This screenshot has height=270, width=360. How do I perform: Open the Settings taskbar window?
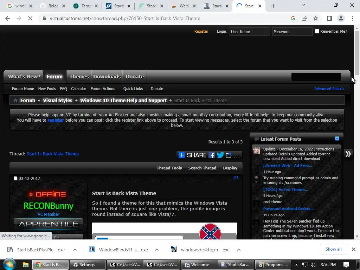88,265
